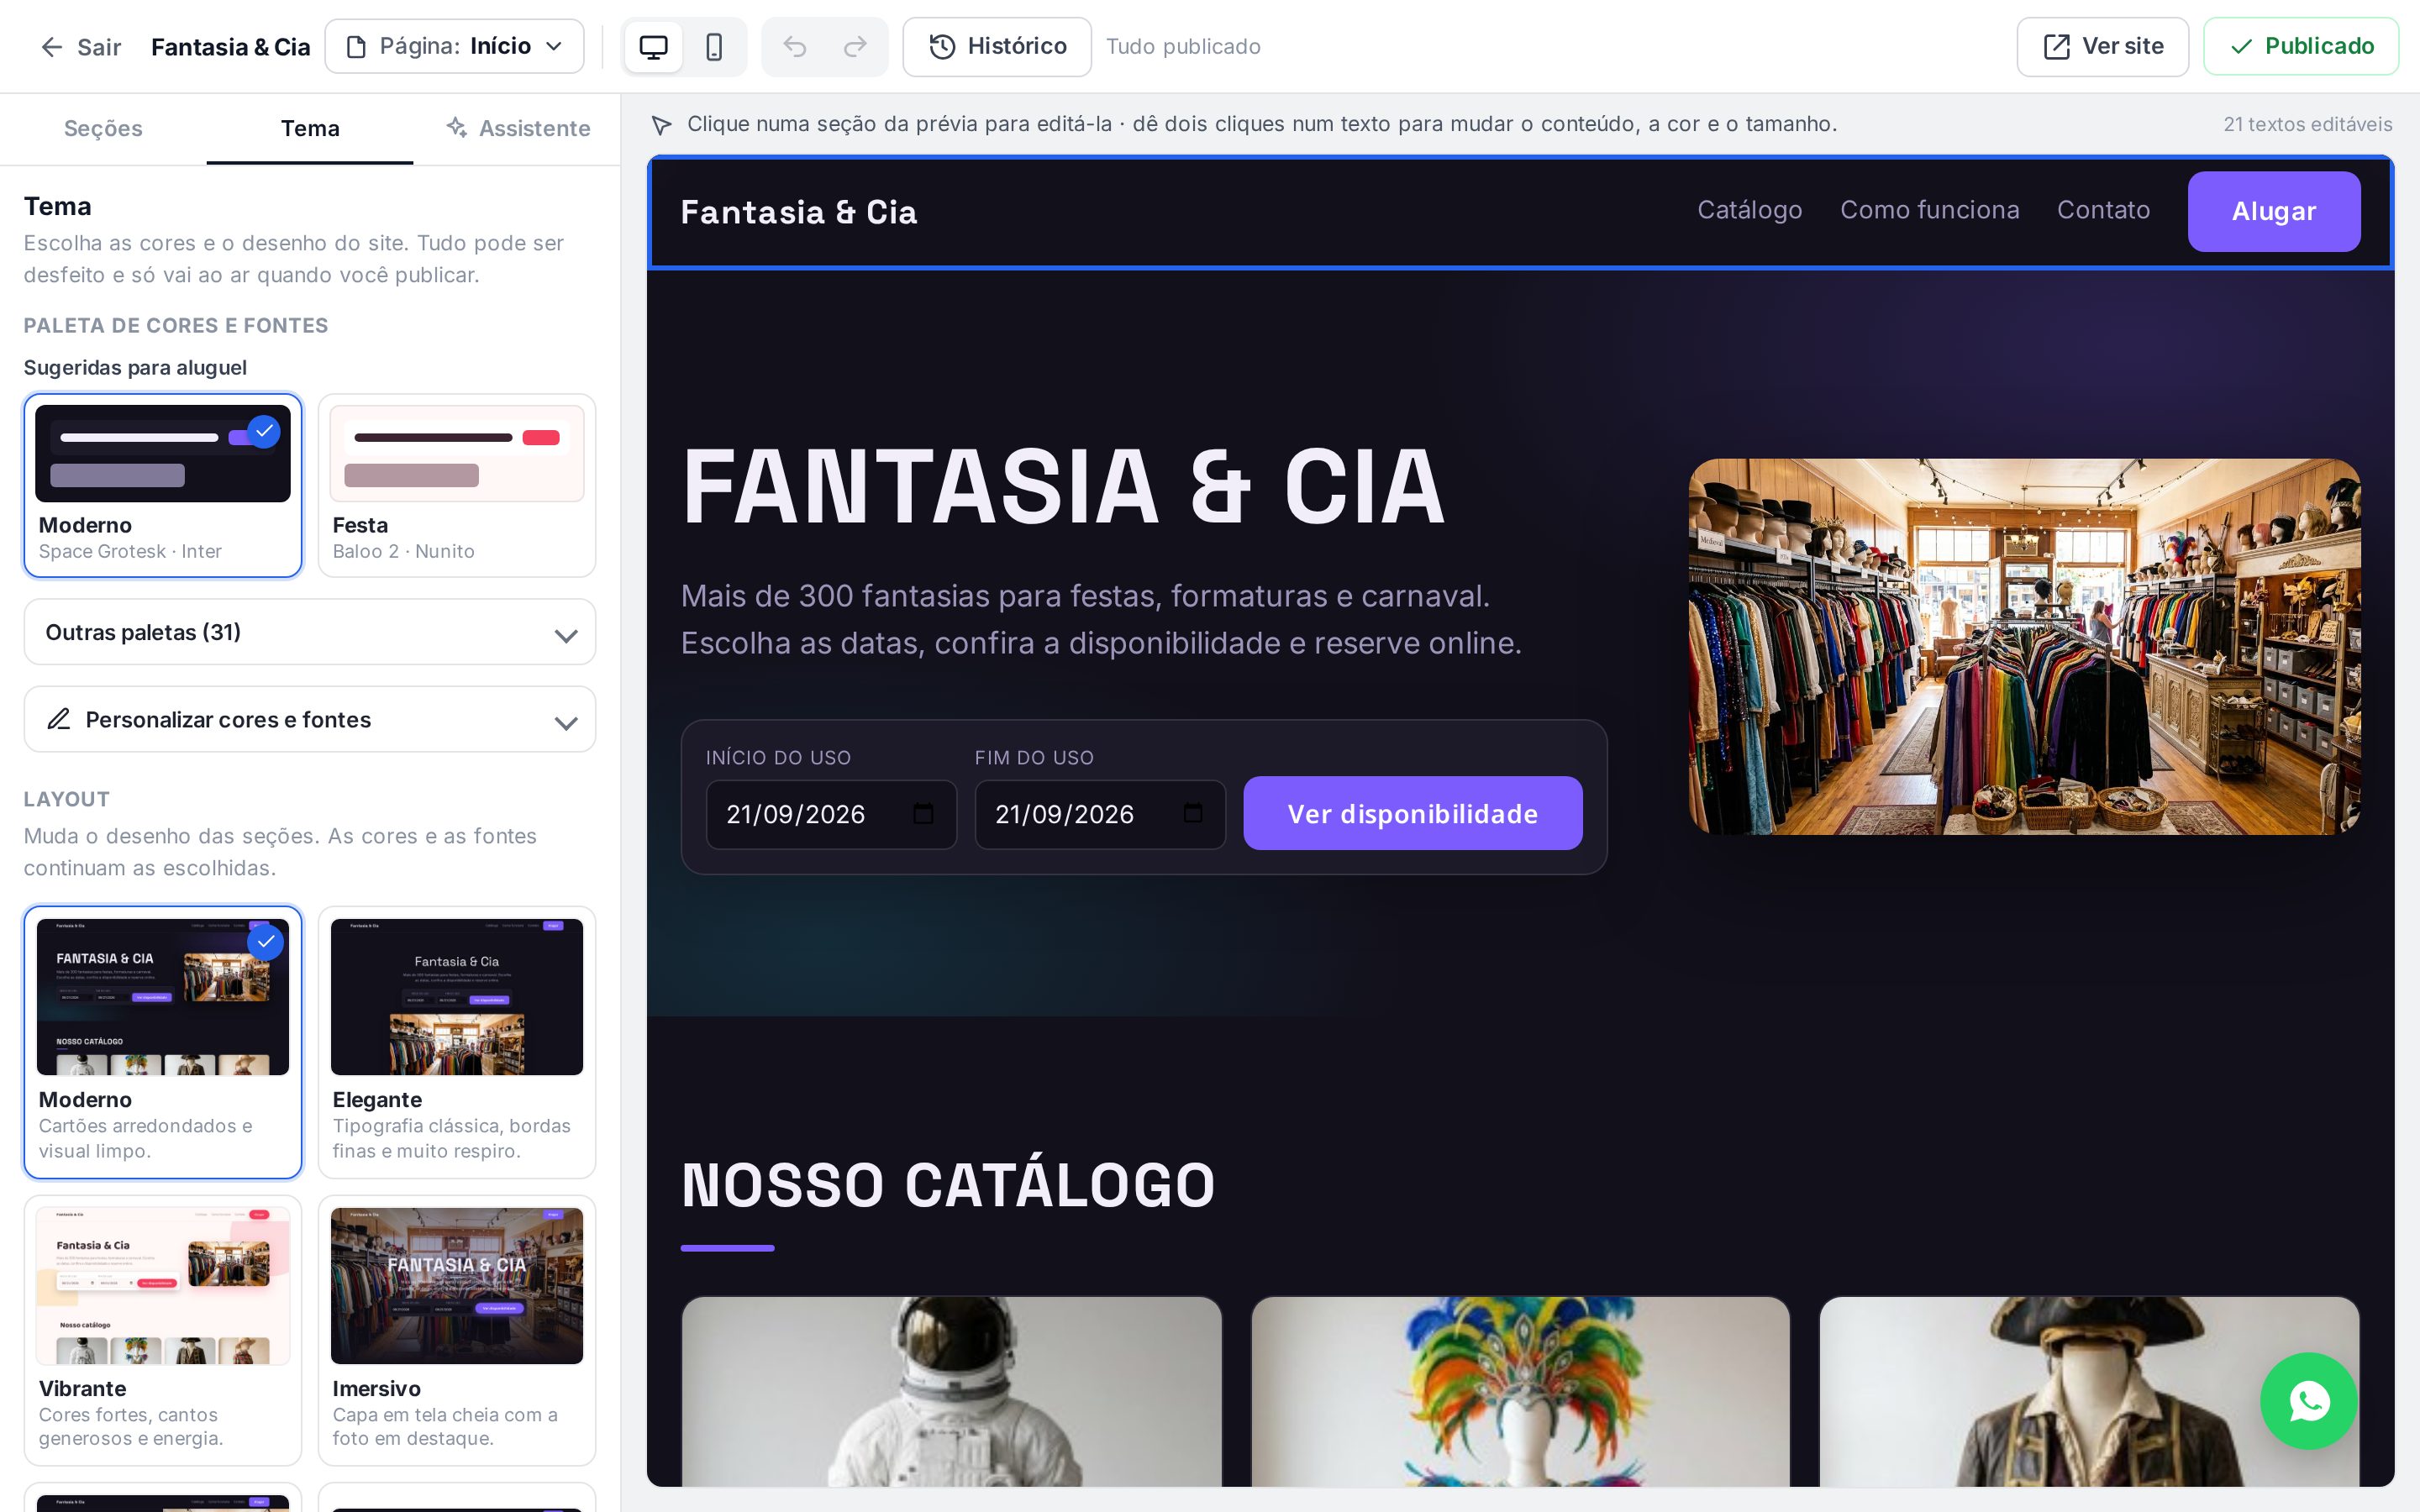Click the WhatsApp floating chat icon
The height and width of the screenshot is (1512, 2420).
pyautogui.click(x=2309, y=1401)
